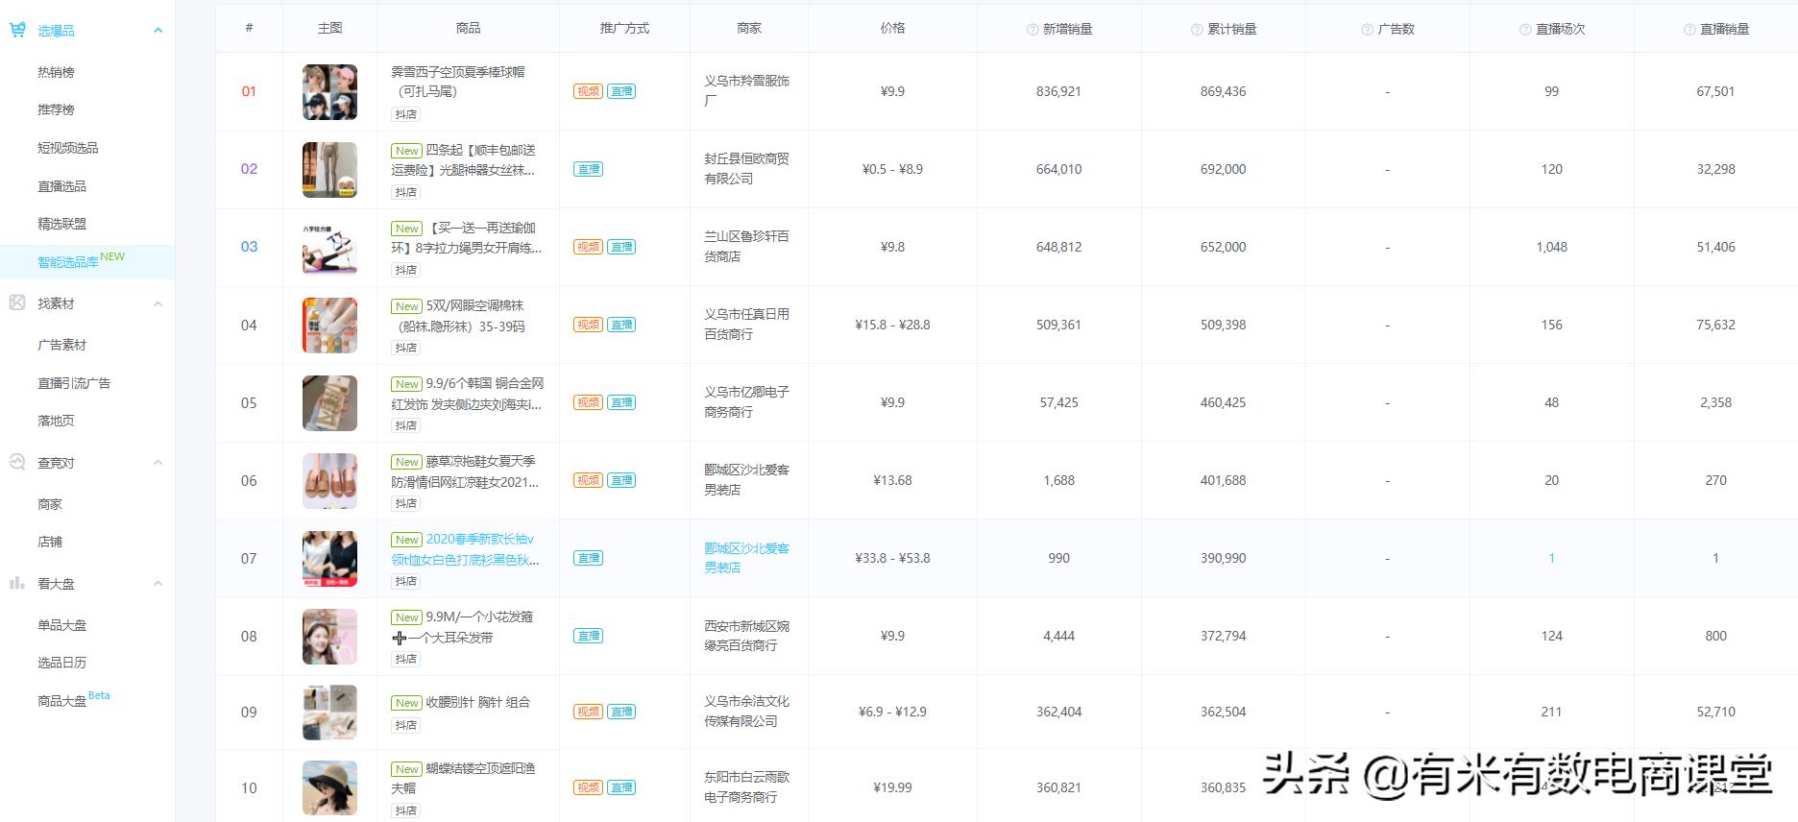1798x822 pixels.
Task: Click 直播 tag in row 06
Action: coord(621,480)
